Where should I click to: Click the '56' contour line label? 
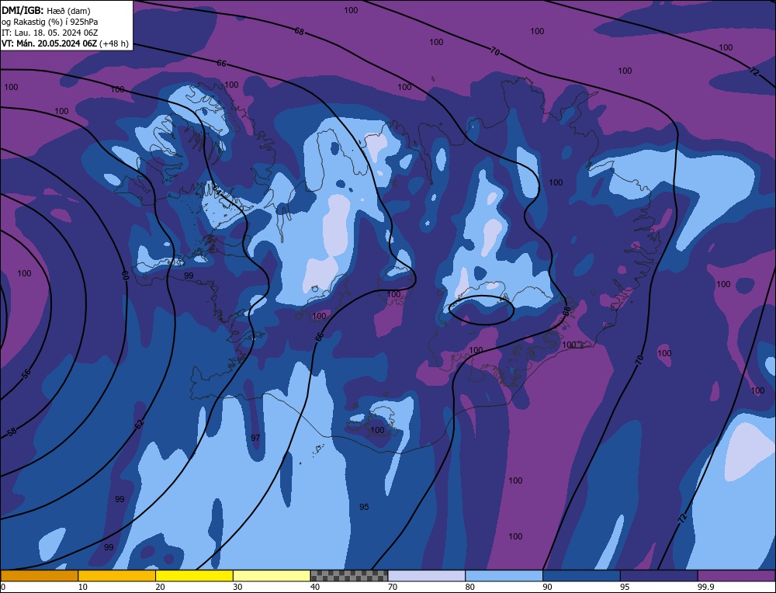pos(26,373)
